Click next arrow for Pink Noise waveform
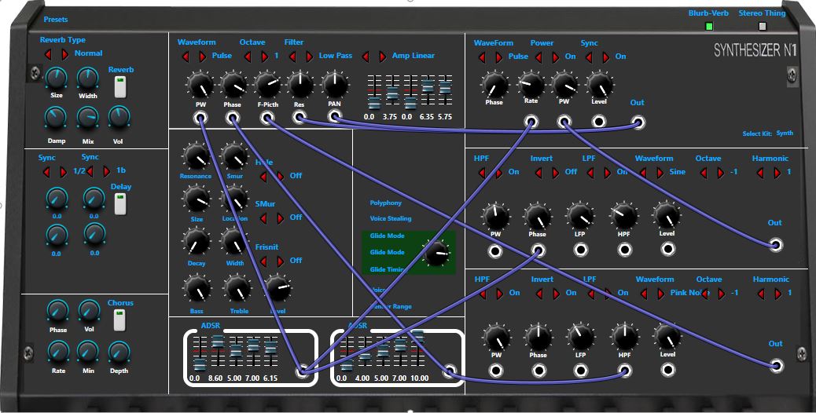The width and height of the screenshot is (816, 413). click(660, 294)
